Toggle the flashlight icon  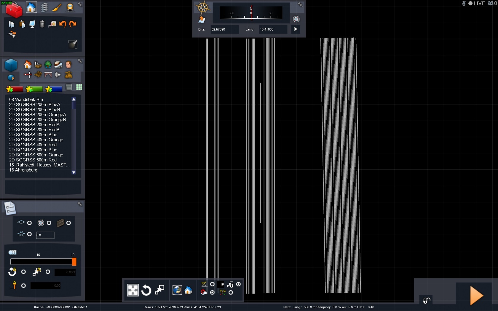point(73,44)
